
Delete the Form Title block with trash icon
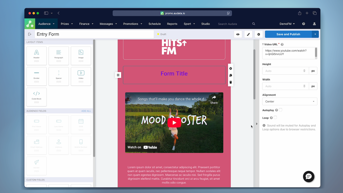(230, 82)
